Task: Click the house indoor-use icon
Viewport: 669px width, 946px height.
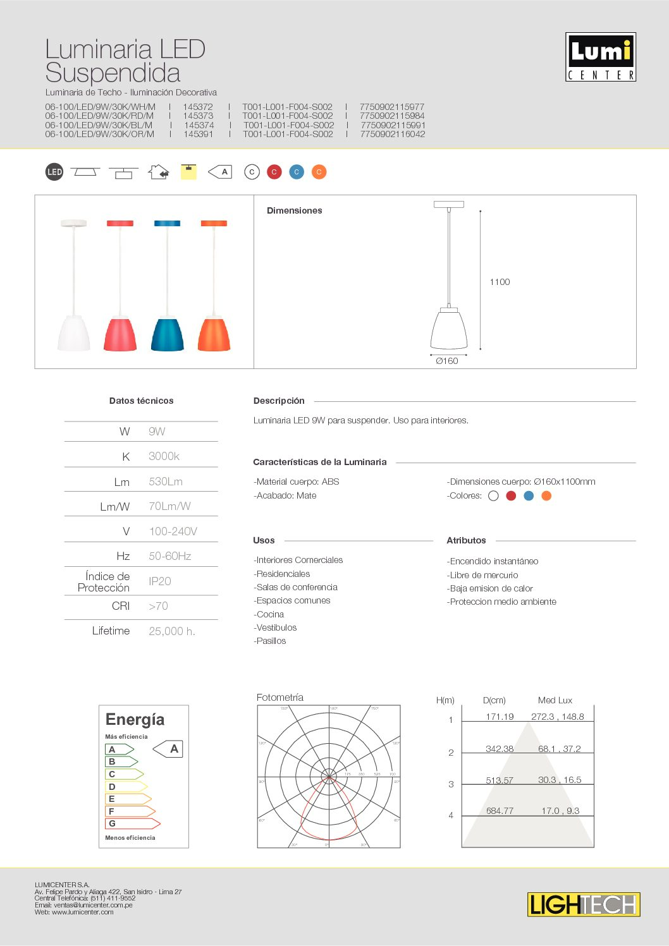Action: [159, 171]
